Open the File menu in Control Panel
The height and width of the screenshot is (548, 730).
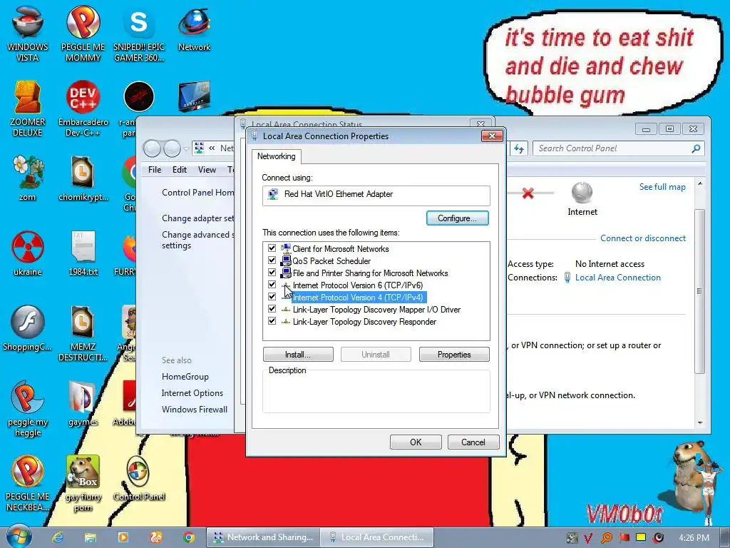tap(155, 170)
